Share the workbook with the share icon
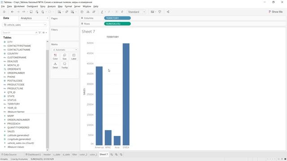The height and width of the screenshot is (161, 287). pos(168,12)
